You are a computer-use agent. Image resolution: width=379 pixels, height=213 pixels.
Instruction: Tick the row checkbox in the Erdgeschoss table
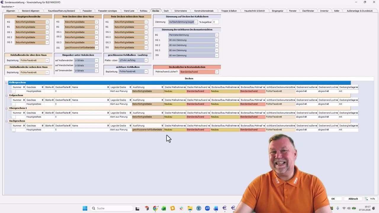tap(14, 104)
